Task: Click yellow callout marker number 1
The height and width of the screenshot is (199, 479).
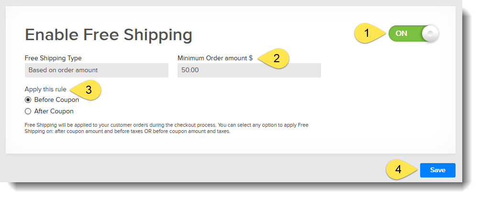Action: pos(368,33)
